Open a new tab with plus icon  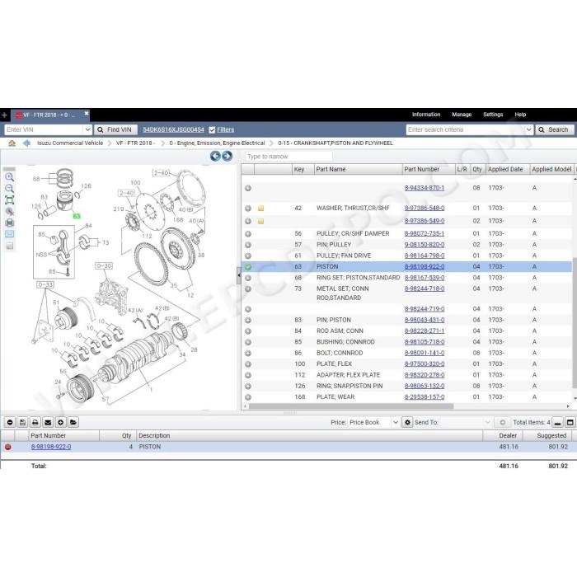pos(4,115)
